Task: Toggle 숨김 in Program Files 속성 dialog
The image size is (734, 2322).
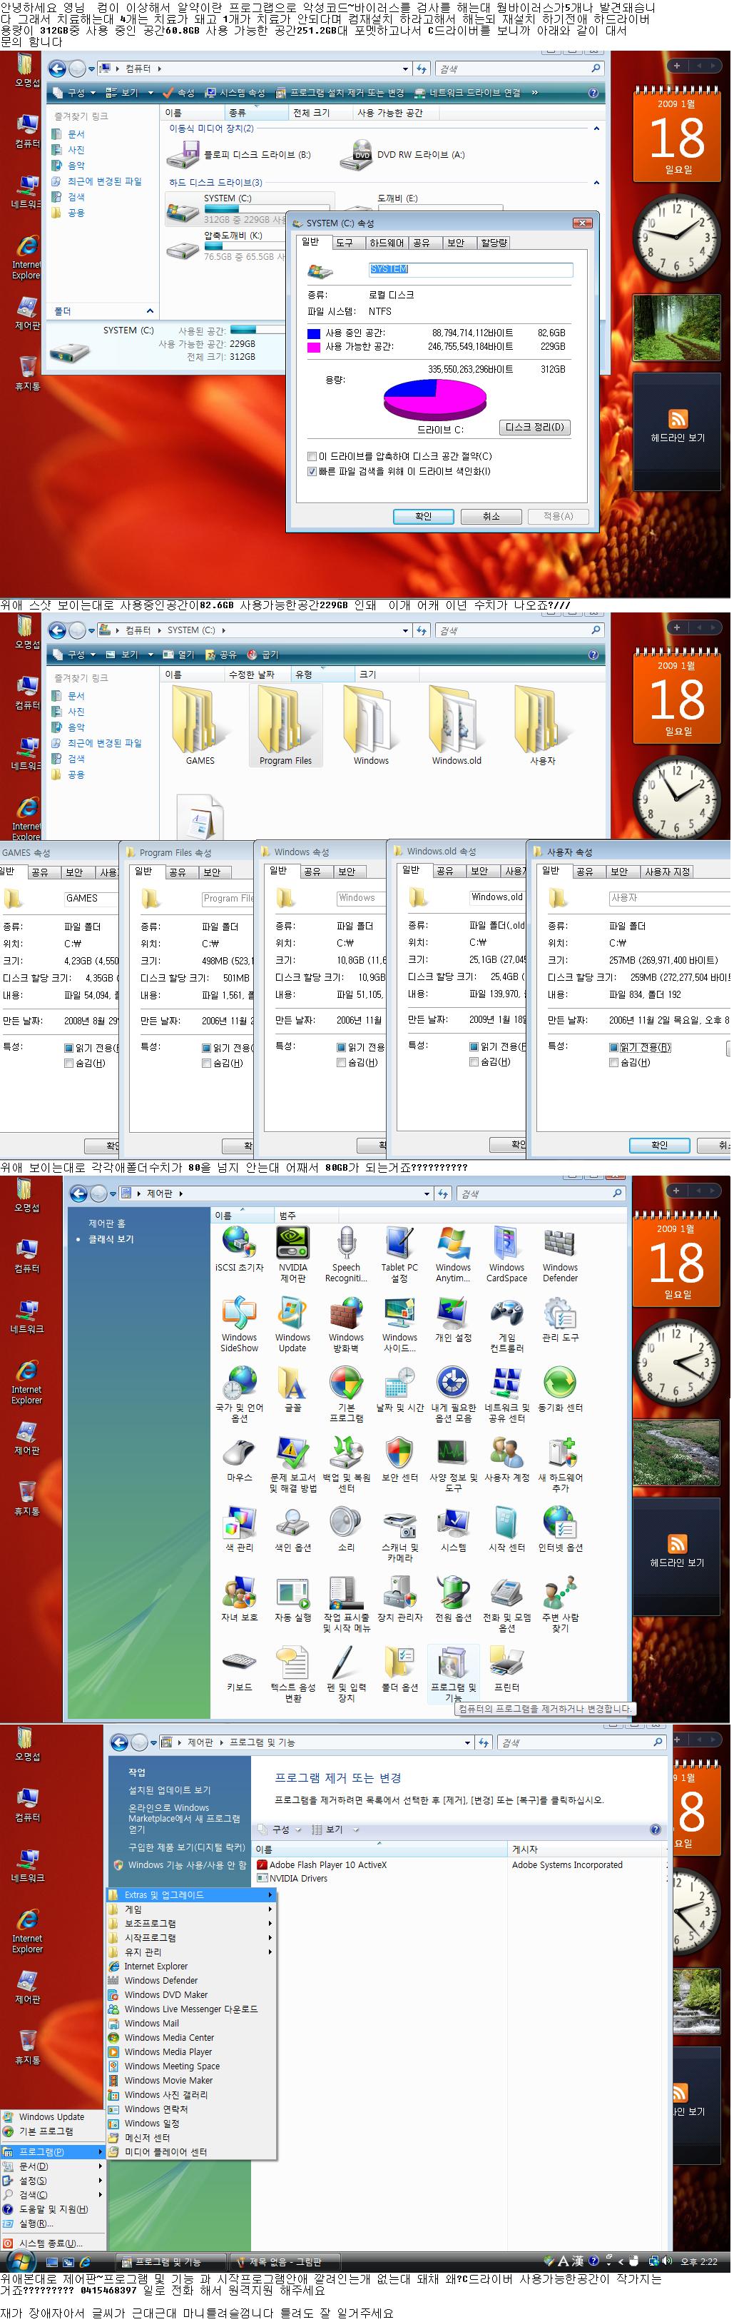Action: 206,1064
